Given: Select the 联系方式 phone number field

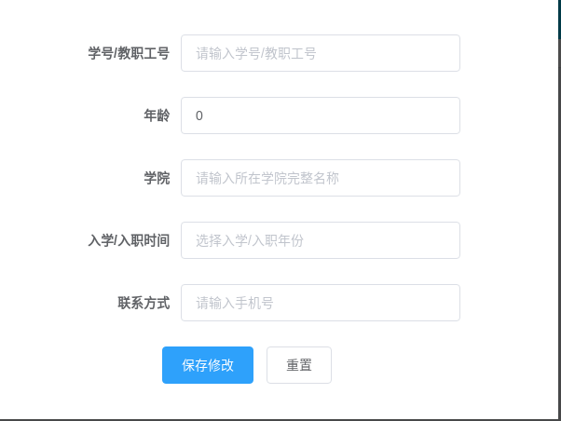Looking at the screenshot, I should (320, 303).
